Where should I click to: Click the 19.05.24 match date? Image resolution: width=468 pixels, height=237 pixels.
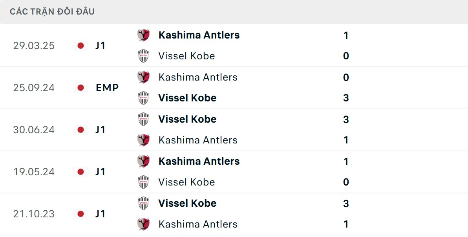click(34, 172)
